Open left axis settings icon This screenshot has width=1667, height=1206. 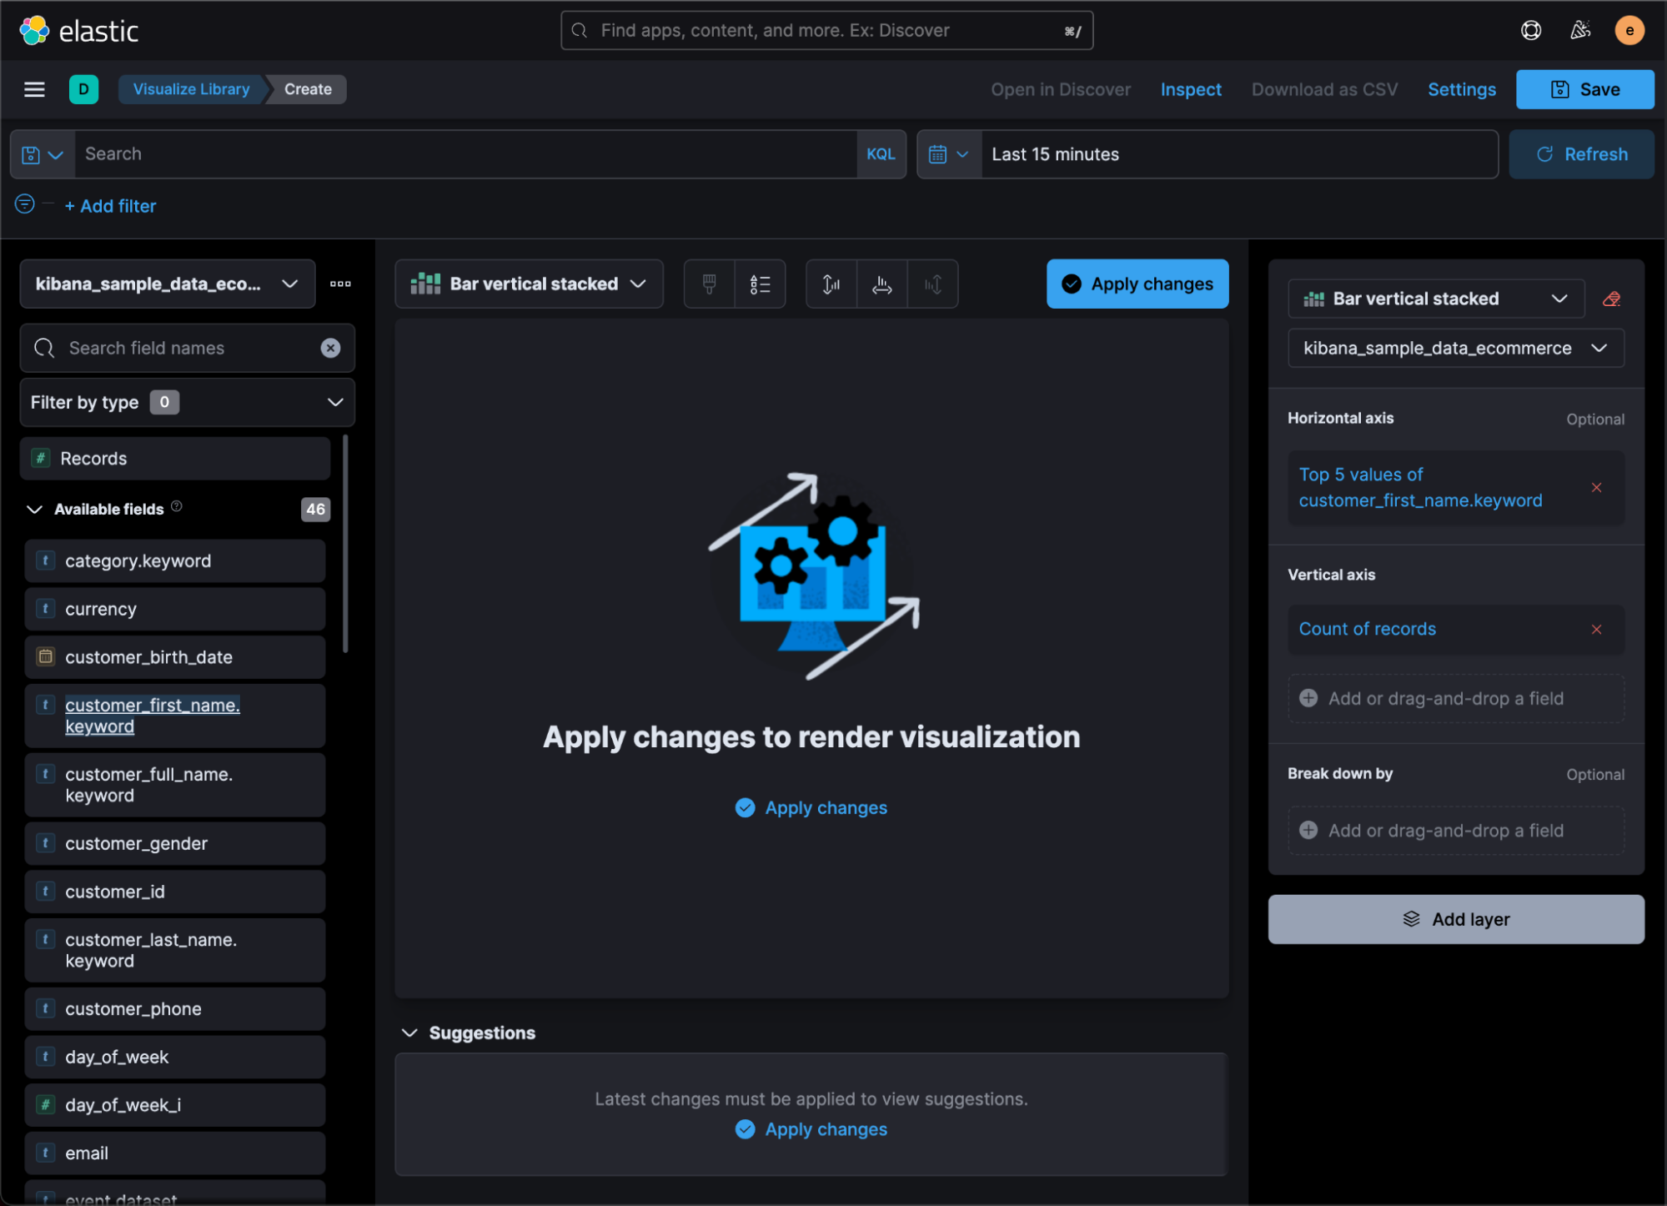point(831,284)
